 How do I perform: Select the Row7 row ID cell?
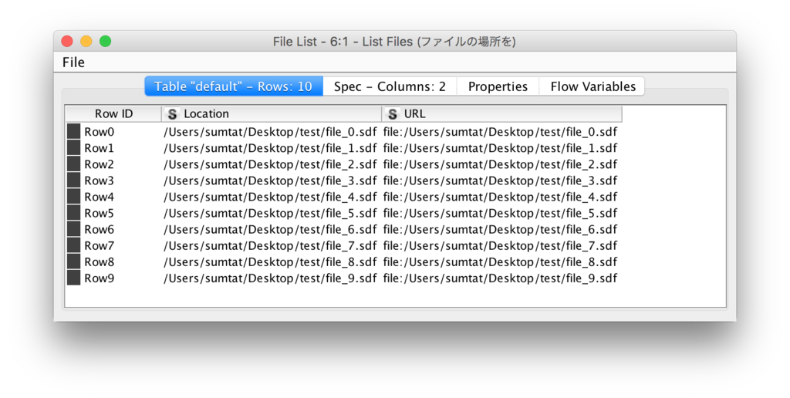(114, 245)
